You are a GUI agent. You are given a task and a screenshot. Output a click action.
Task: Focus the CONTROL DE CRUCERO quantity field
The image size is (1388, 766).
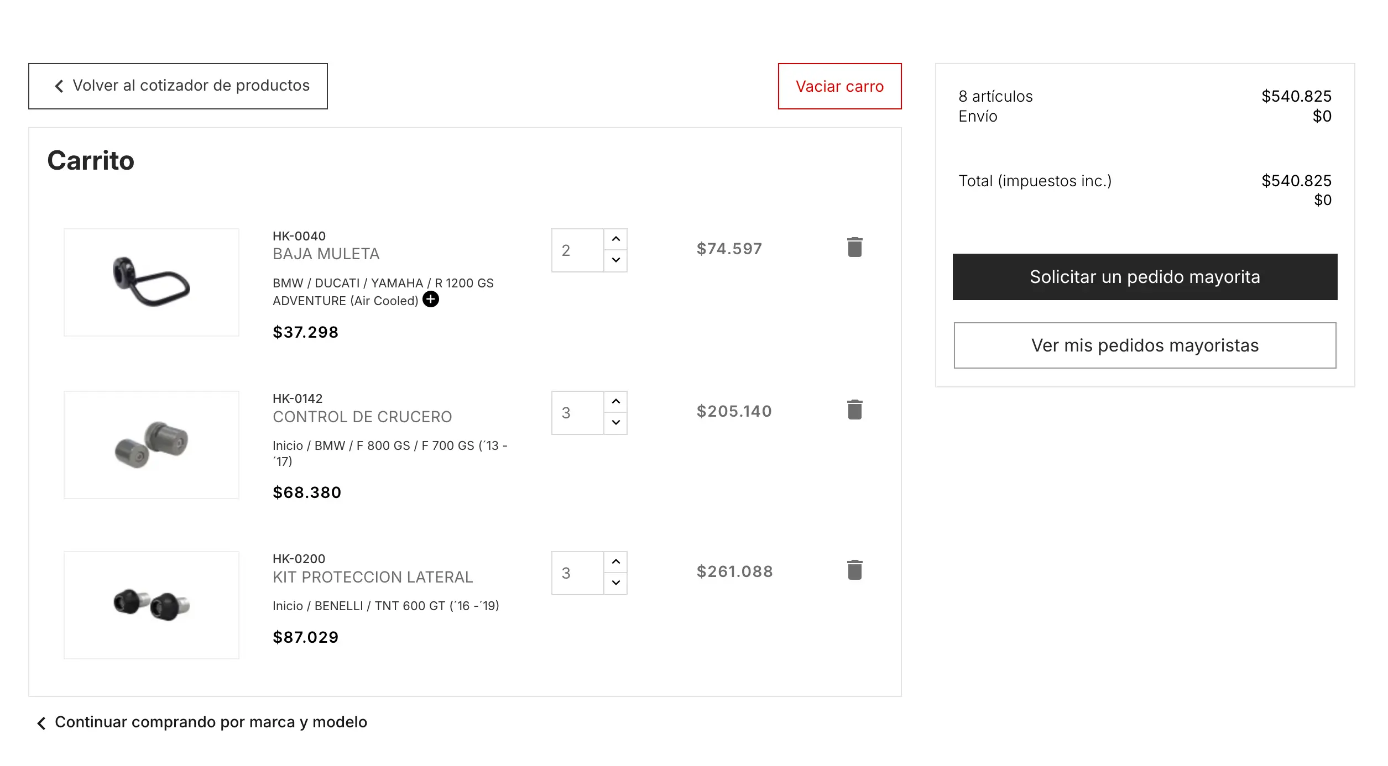[577, 413]
